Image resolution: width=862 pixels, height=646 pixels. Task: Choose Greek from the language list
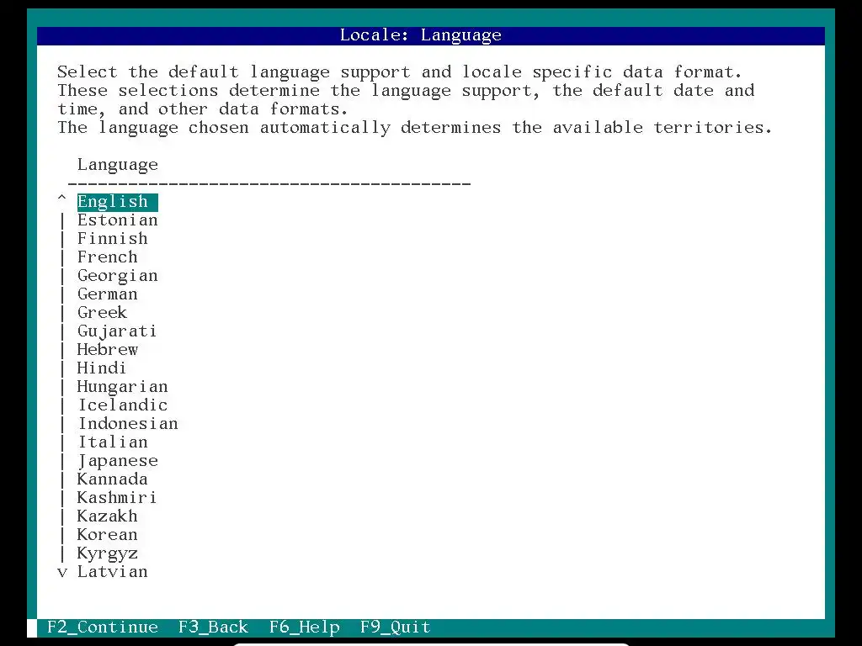[102, 313]
